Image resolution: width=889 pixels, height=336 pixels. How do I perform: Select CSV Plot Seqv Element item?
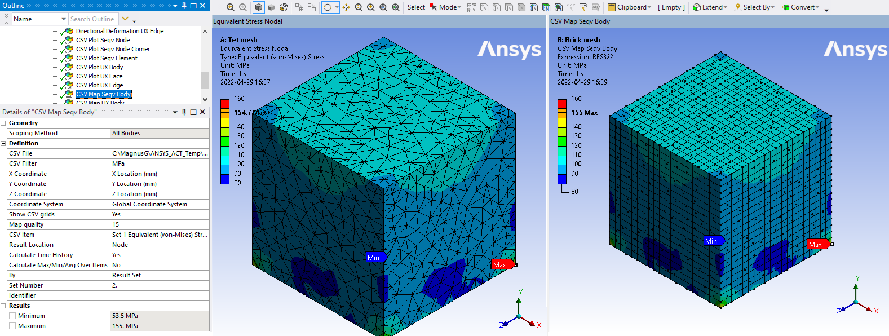(107, 58)
